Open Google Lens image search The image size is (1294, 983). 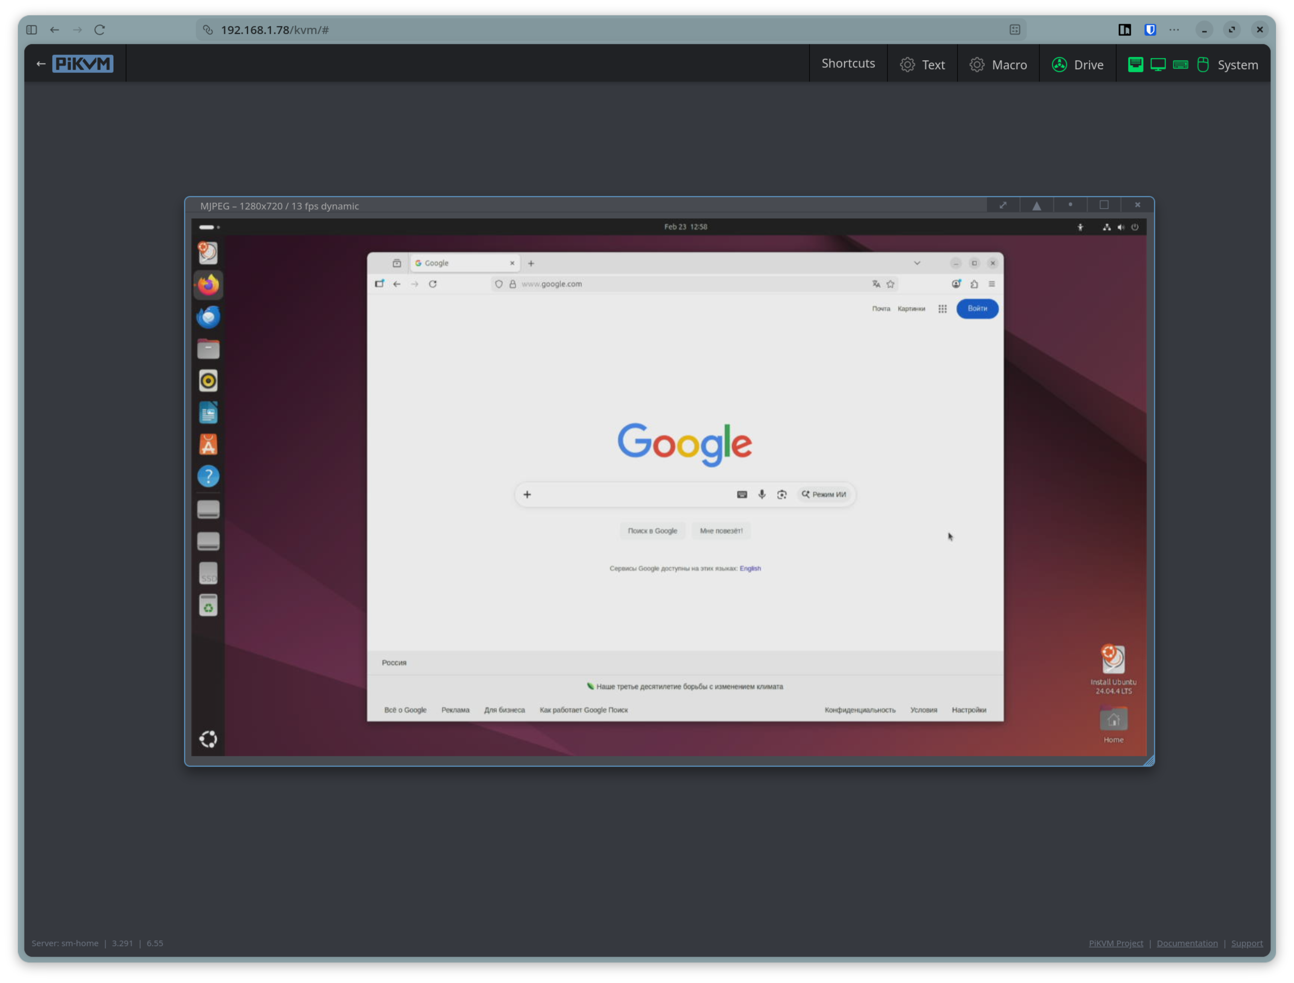[782, 494]
